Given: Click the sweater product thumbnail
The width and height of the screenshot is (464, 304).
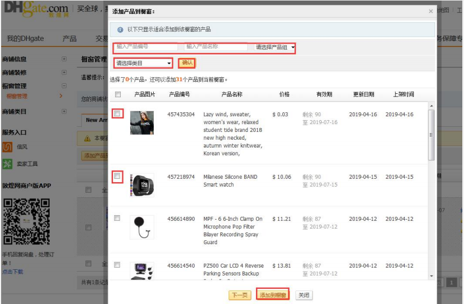Looking at the screenshot, I should pos(142,123).
